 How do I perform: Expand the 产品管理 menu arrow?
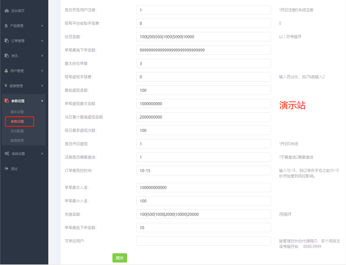tap(42, 26)
